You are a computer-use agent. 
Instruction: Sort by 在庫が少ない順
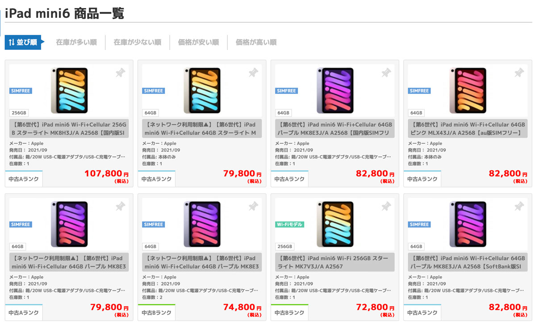137,42
